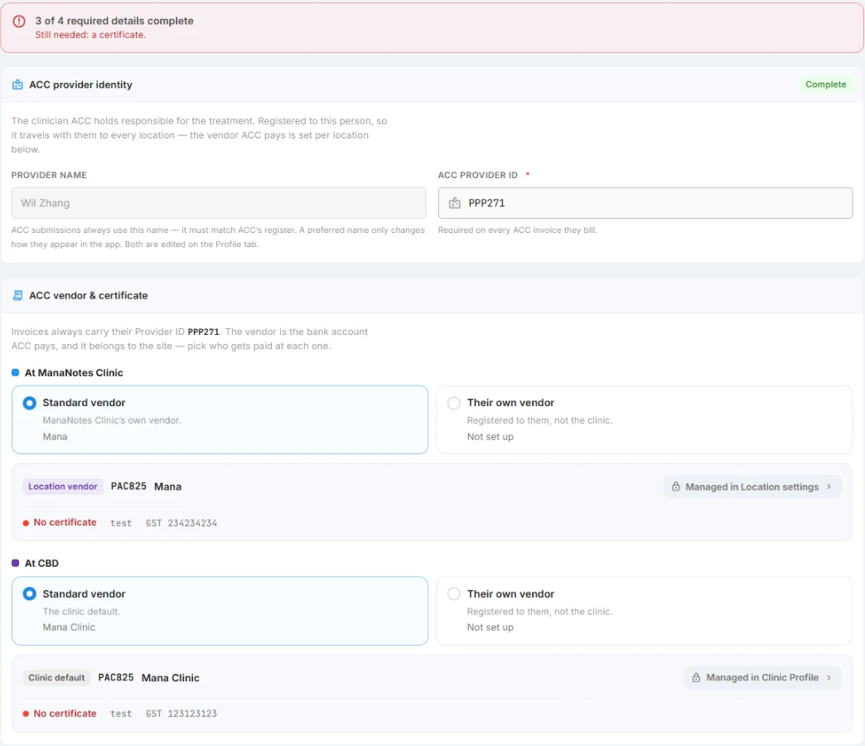Click 'Still needed: a certificate.' message
Viewport: 865px width, 746px height.
pyautogui.click(x=90, y=35)
